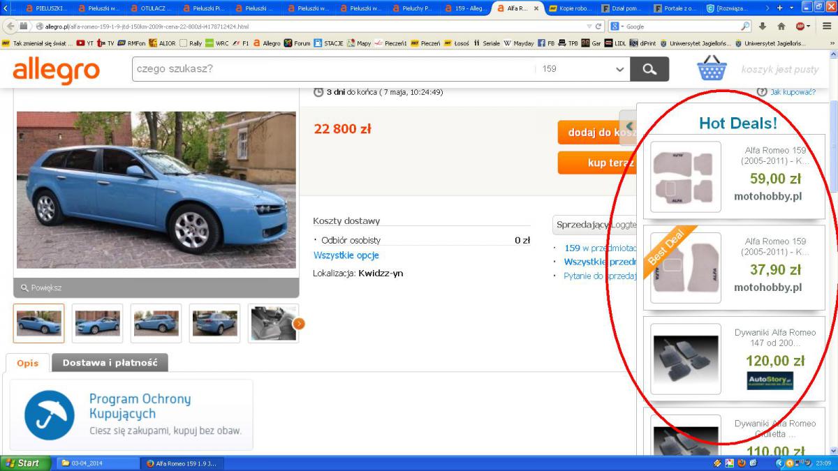Switch to the Dział pom browser tab
Screen dimensions: 838x471
[624, 8]
